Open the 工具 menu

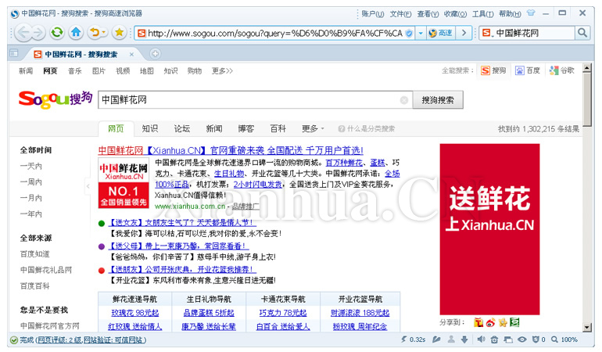tap(482, 14)
